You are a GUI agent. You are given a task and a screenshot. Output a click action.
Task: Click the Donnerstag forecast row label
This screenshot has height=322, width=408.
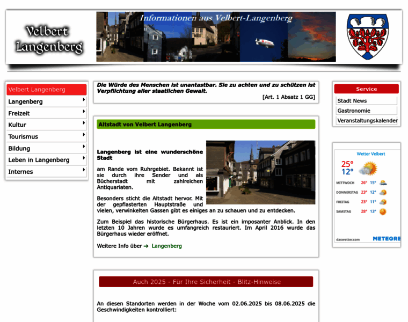(x=347, y=193)
